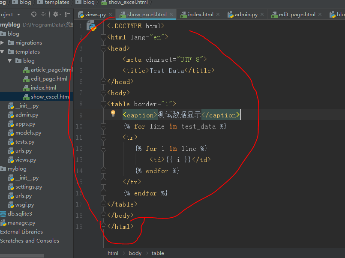Fold the html tag at line 2
The width and height of the screenshot is (345, 258).
click(x=103, y=37)
